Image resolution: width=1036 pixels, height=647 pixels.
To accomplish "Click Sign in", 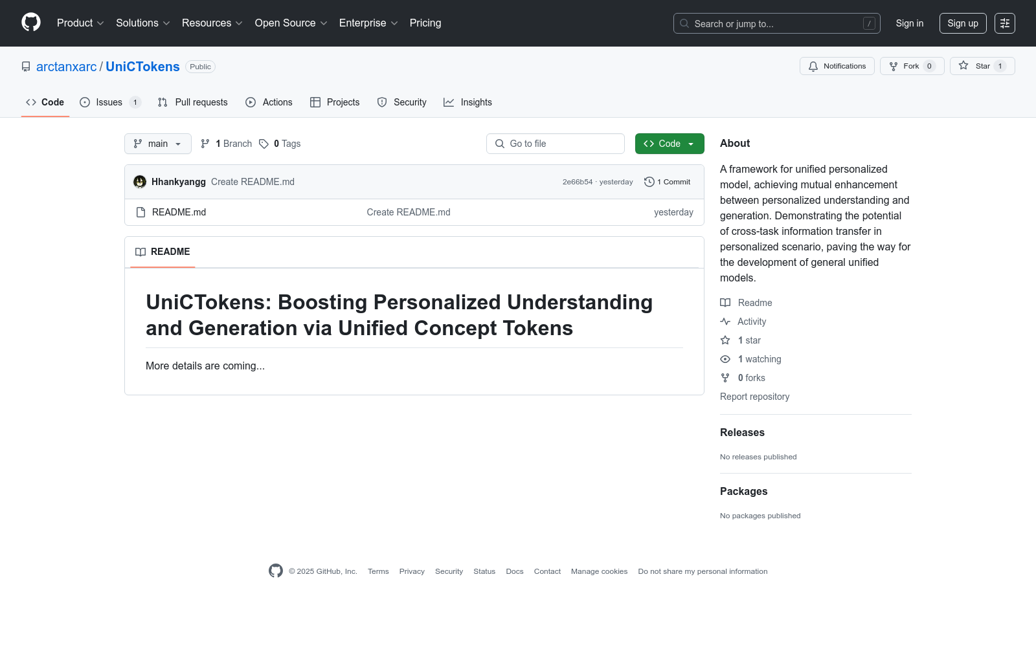I will [910, 23].
